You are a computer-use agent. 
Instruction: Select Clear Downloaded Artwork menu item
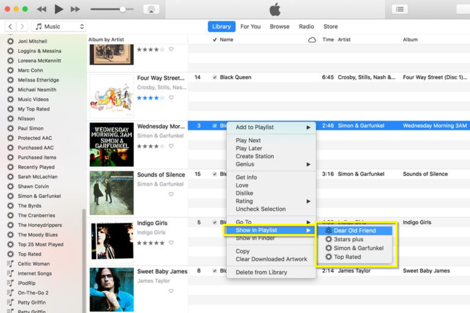(x=272, y=259)
